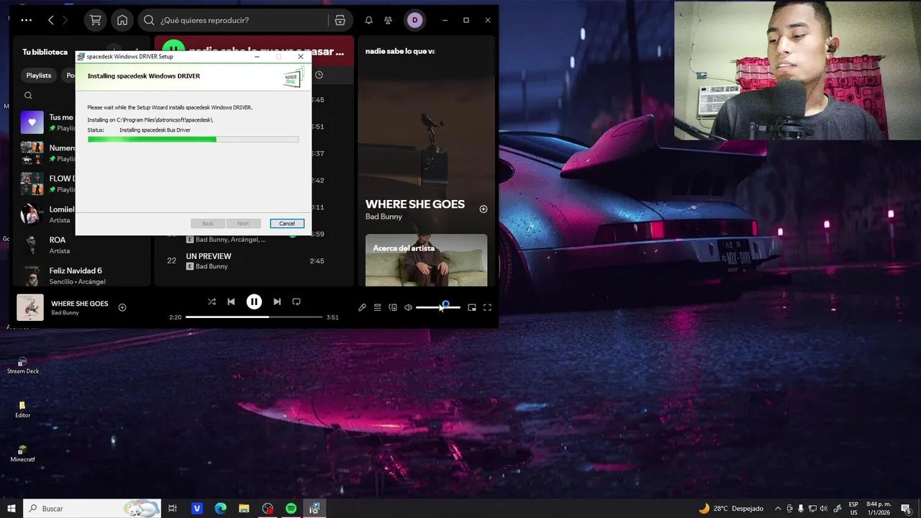This screenshot has width=921, height=518.
Task: Click the taskbar Buscar search box
Action: tap(92, 509)
